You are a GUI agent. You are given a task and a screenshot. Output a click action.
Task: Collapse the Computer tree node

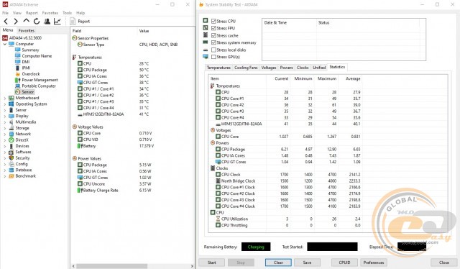point(5,44)
